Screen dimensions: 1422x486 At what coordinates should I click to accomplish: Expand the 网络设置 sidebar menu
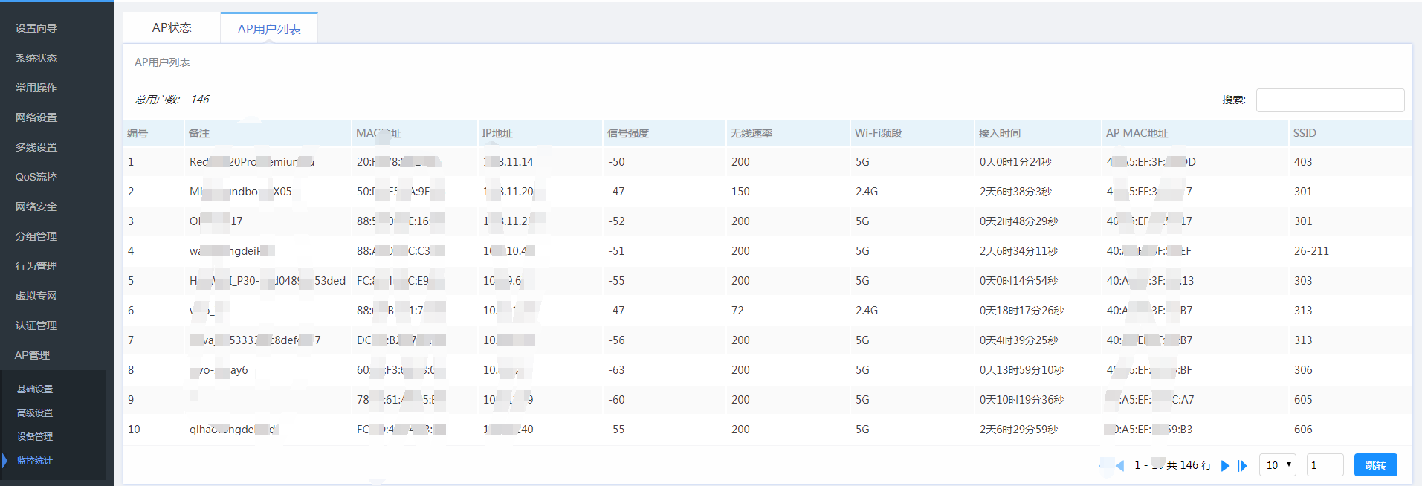tap(36, 117)
